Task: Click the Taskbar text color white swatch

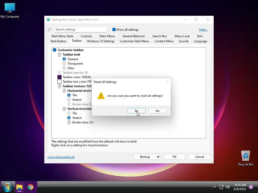Action: tap(59, 82)
